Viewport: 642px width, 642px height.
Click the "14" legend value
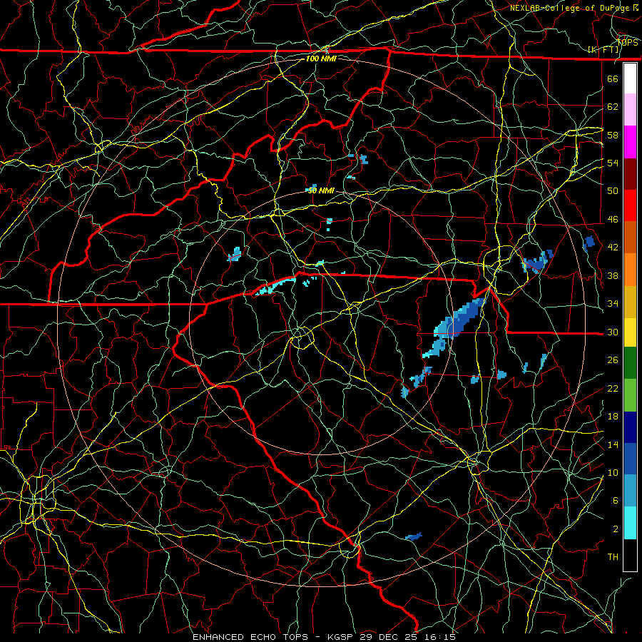pyautogui.click(x=613, y=444)
